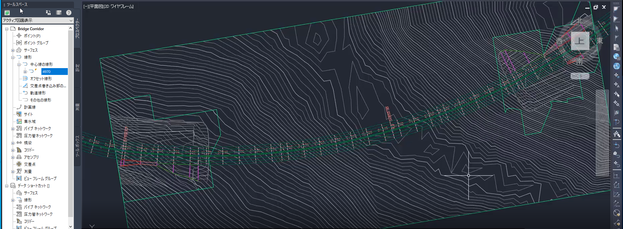Select パイプ ネットワーク under データ ショートカット
Viewport: 623px width, 229px height.
[x=37, y=207]
